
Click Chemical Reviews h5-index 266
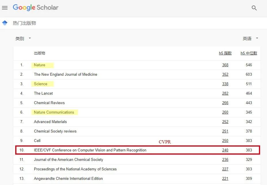225,103
